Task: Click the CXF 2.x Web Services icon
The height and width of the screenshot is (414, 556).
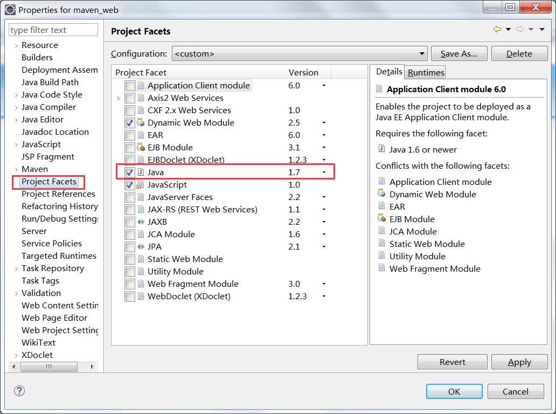Action: click(x=141, y=111)
